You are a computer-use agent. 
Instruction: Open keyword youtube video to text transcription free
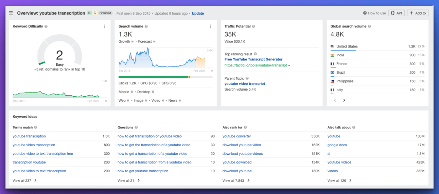43,154
